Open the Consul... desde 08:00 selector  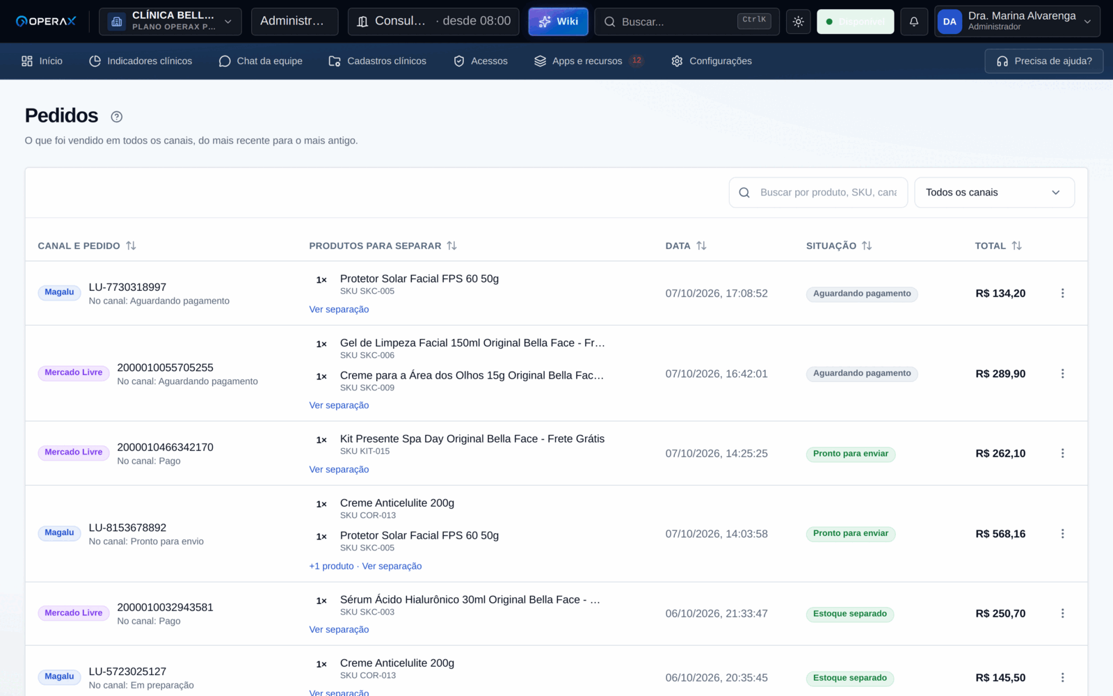click(433, 22)
